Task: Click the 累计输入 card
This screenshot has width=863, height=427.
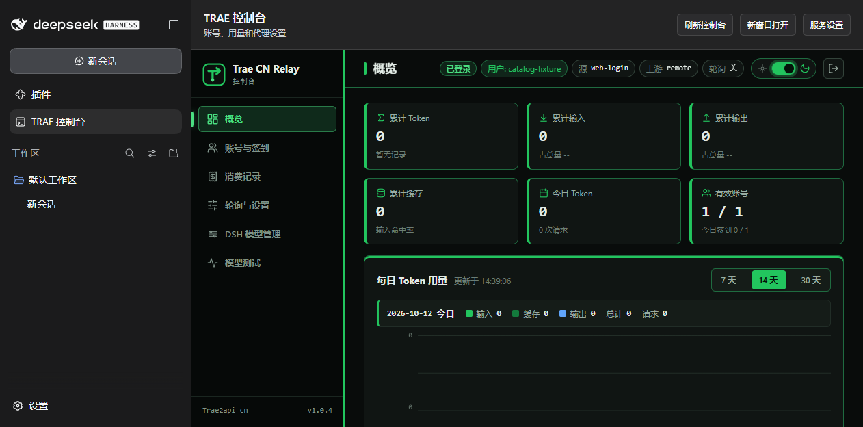Action: point(604,136)
